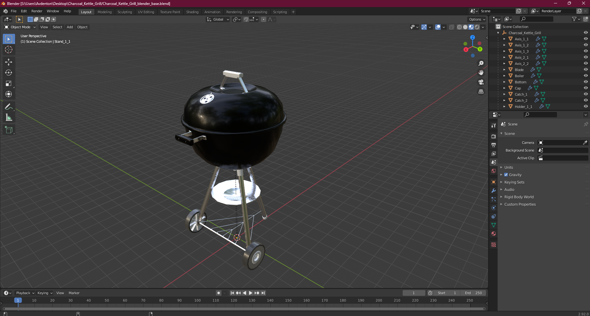The width and height of the screenshot is (590, 316).
Task: Open the Physics properties tab
Action: point(494,208)
